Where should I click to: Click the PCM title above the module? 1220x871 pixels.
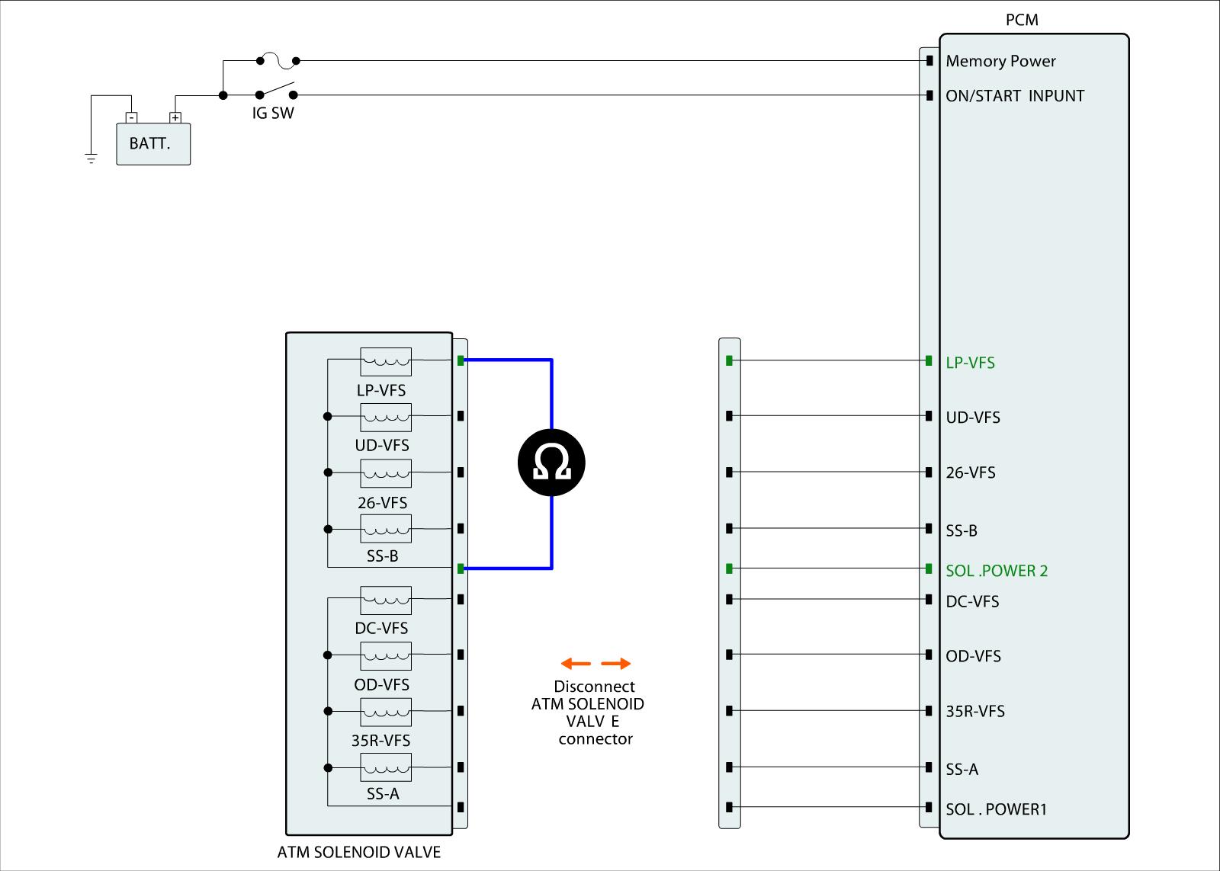click(x=1022, y=20)
